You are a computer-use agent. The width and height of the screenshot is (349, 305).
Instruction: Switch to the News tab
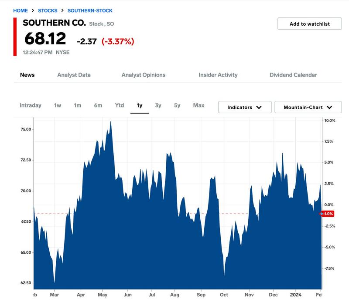tap(27, 75)
